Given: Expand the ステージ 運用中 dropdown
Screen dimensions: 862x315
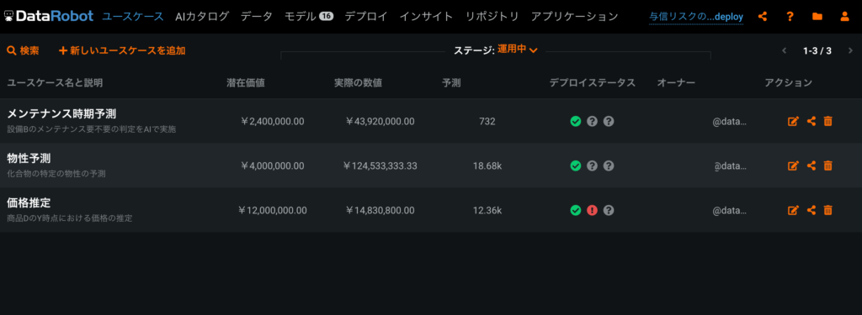Looking at the screenshot, I should tap(518, 50).
